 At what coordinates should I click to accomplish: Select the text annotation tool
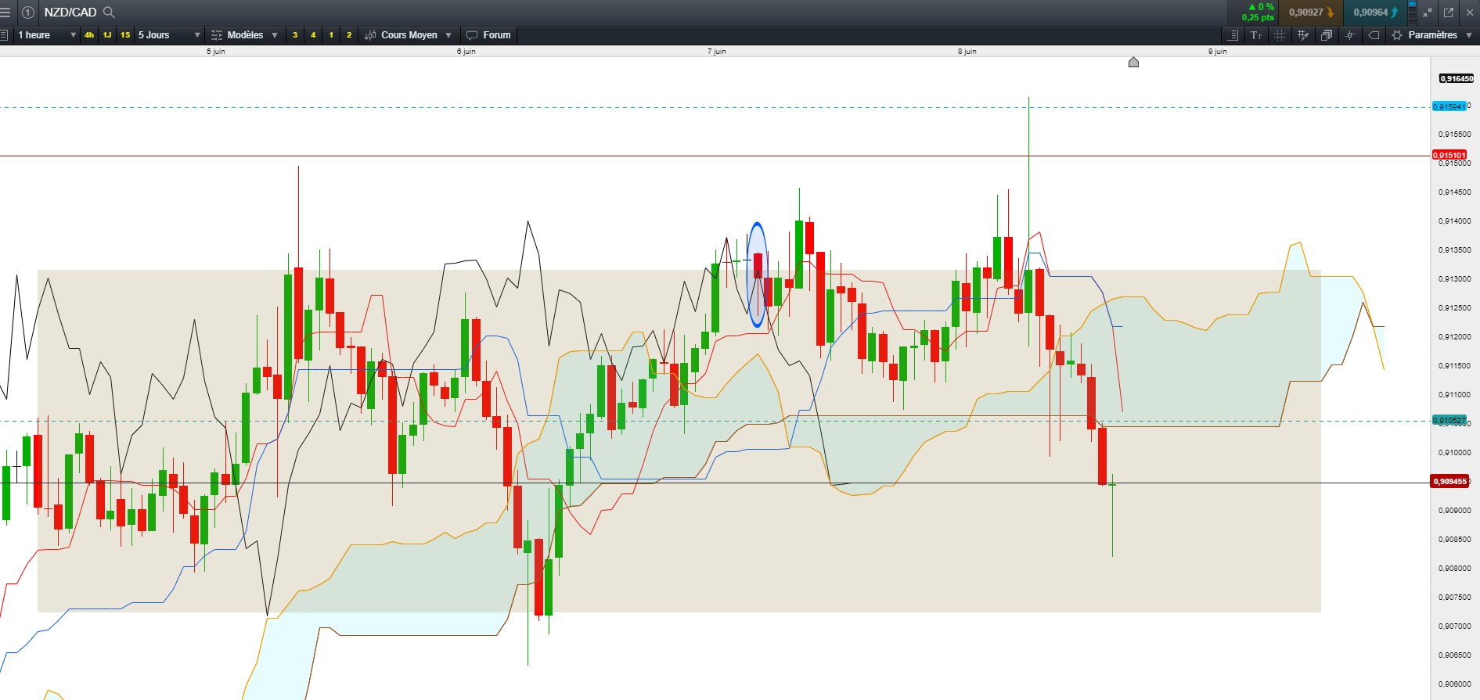pos(1256,35)
